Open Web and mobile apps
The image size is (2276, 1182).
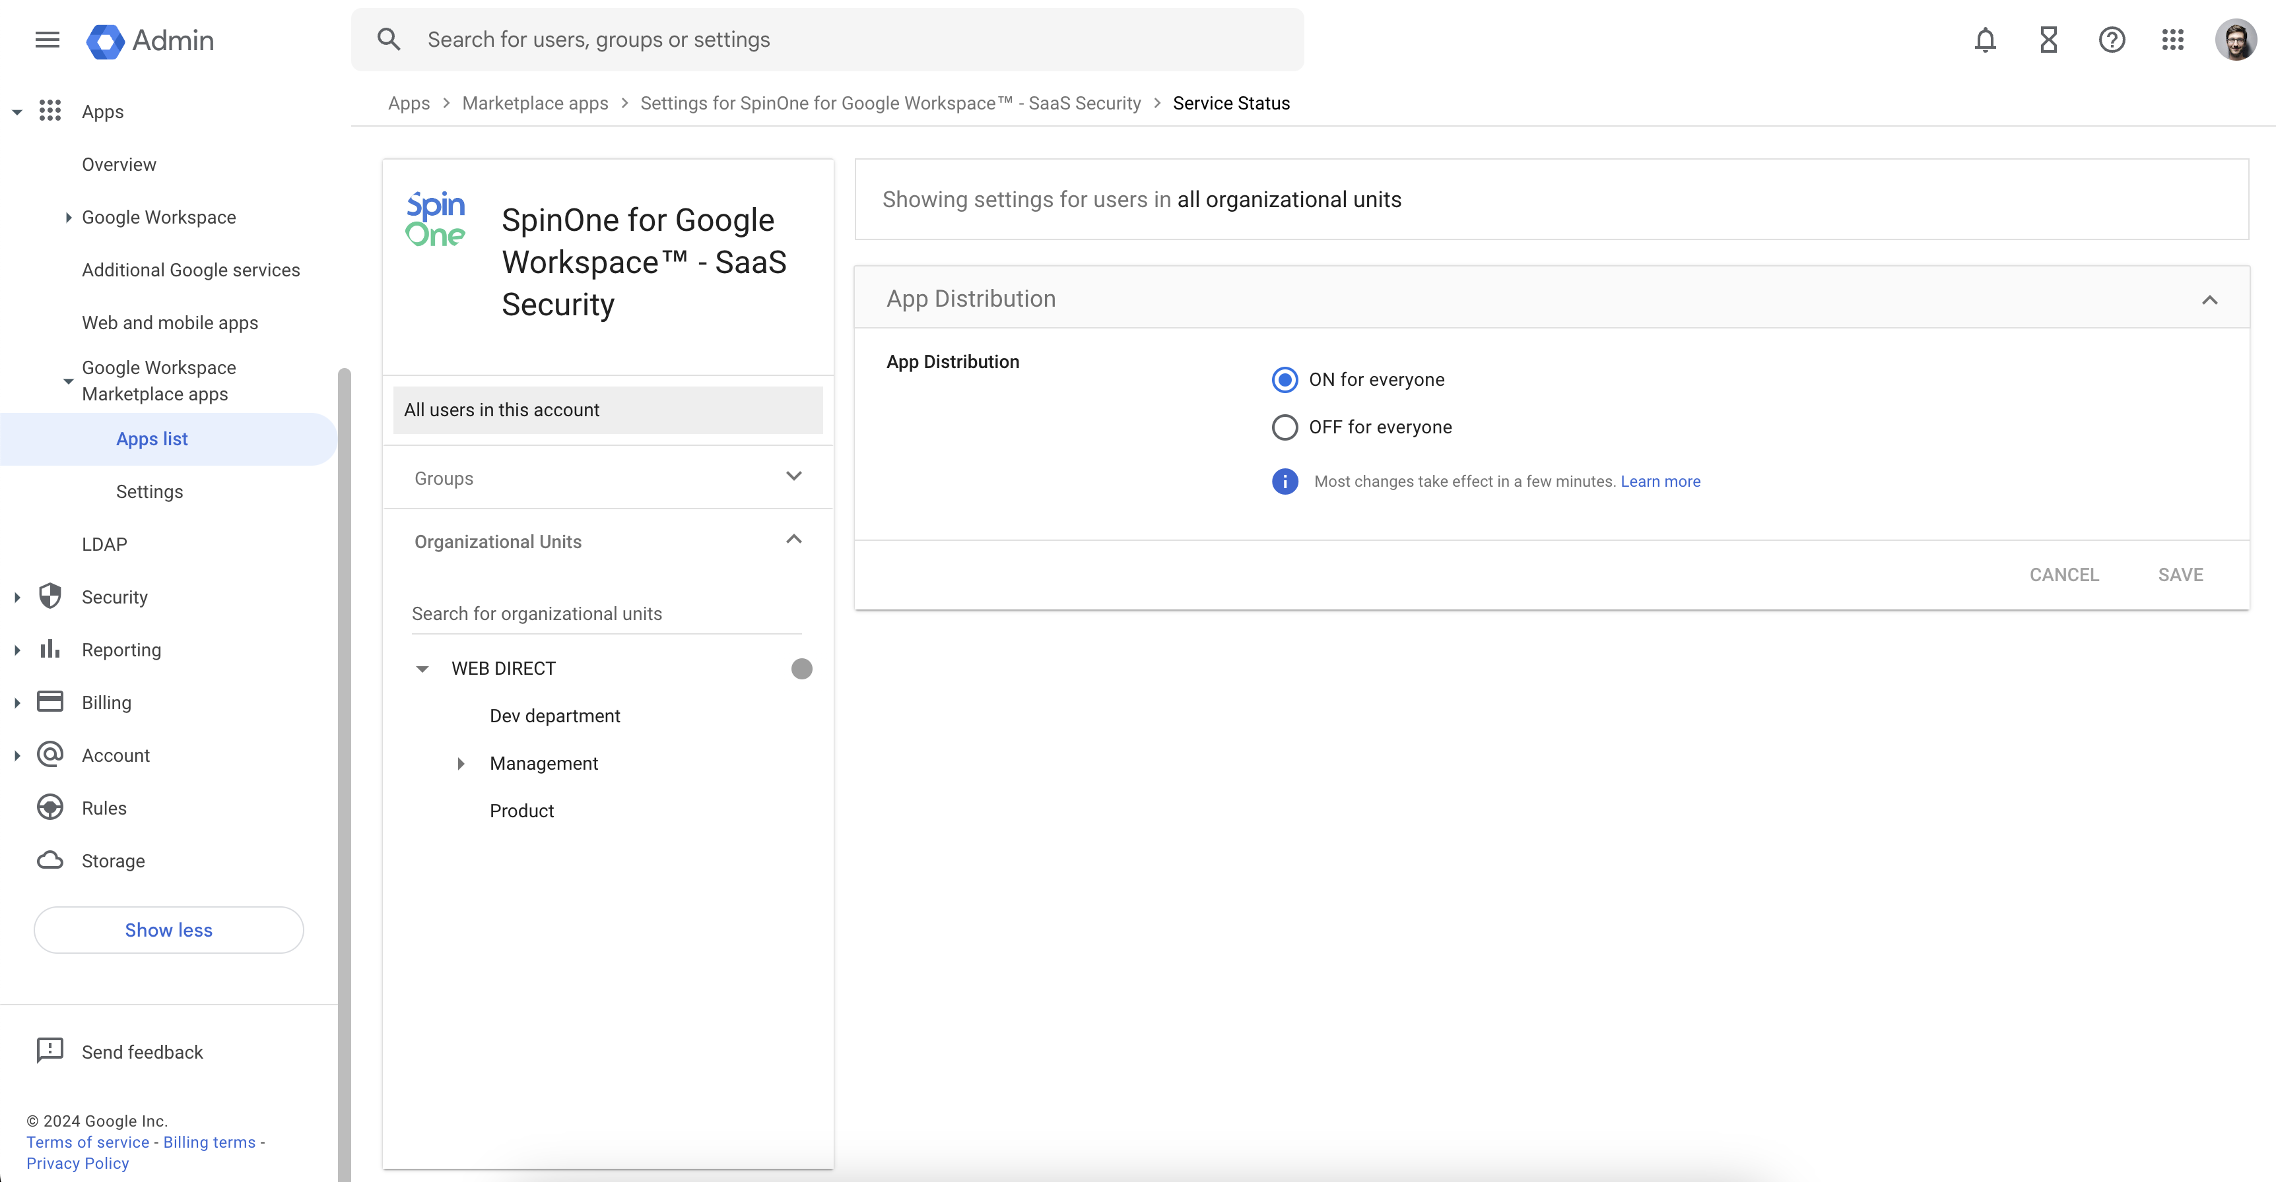(170, 323)
